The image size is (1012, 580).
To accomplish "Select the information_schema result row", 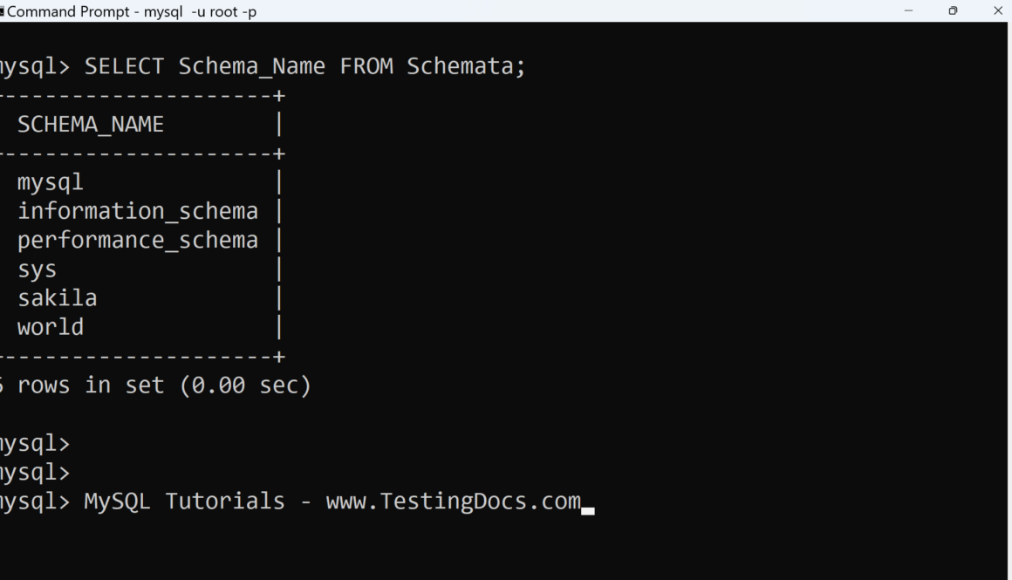I will tap(138, 211).
